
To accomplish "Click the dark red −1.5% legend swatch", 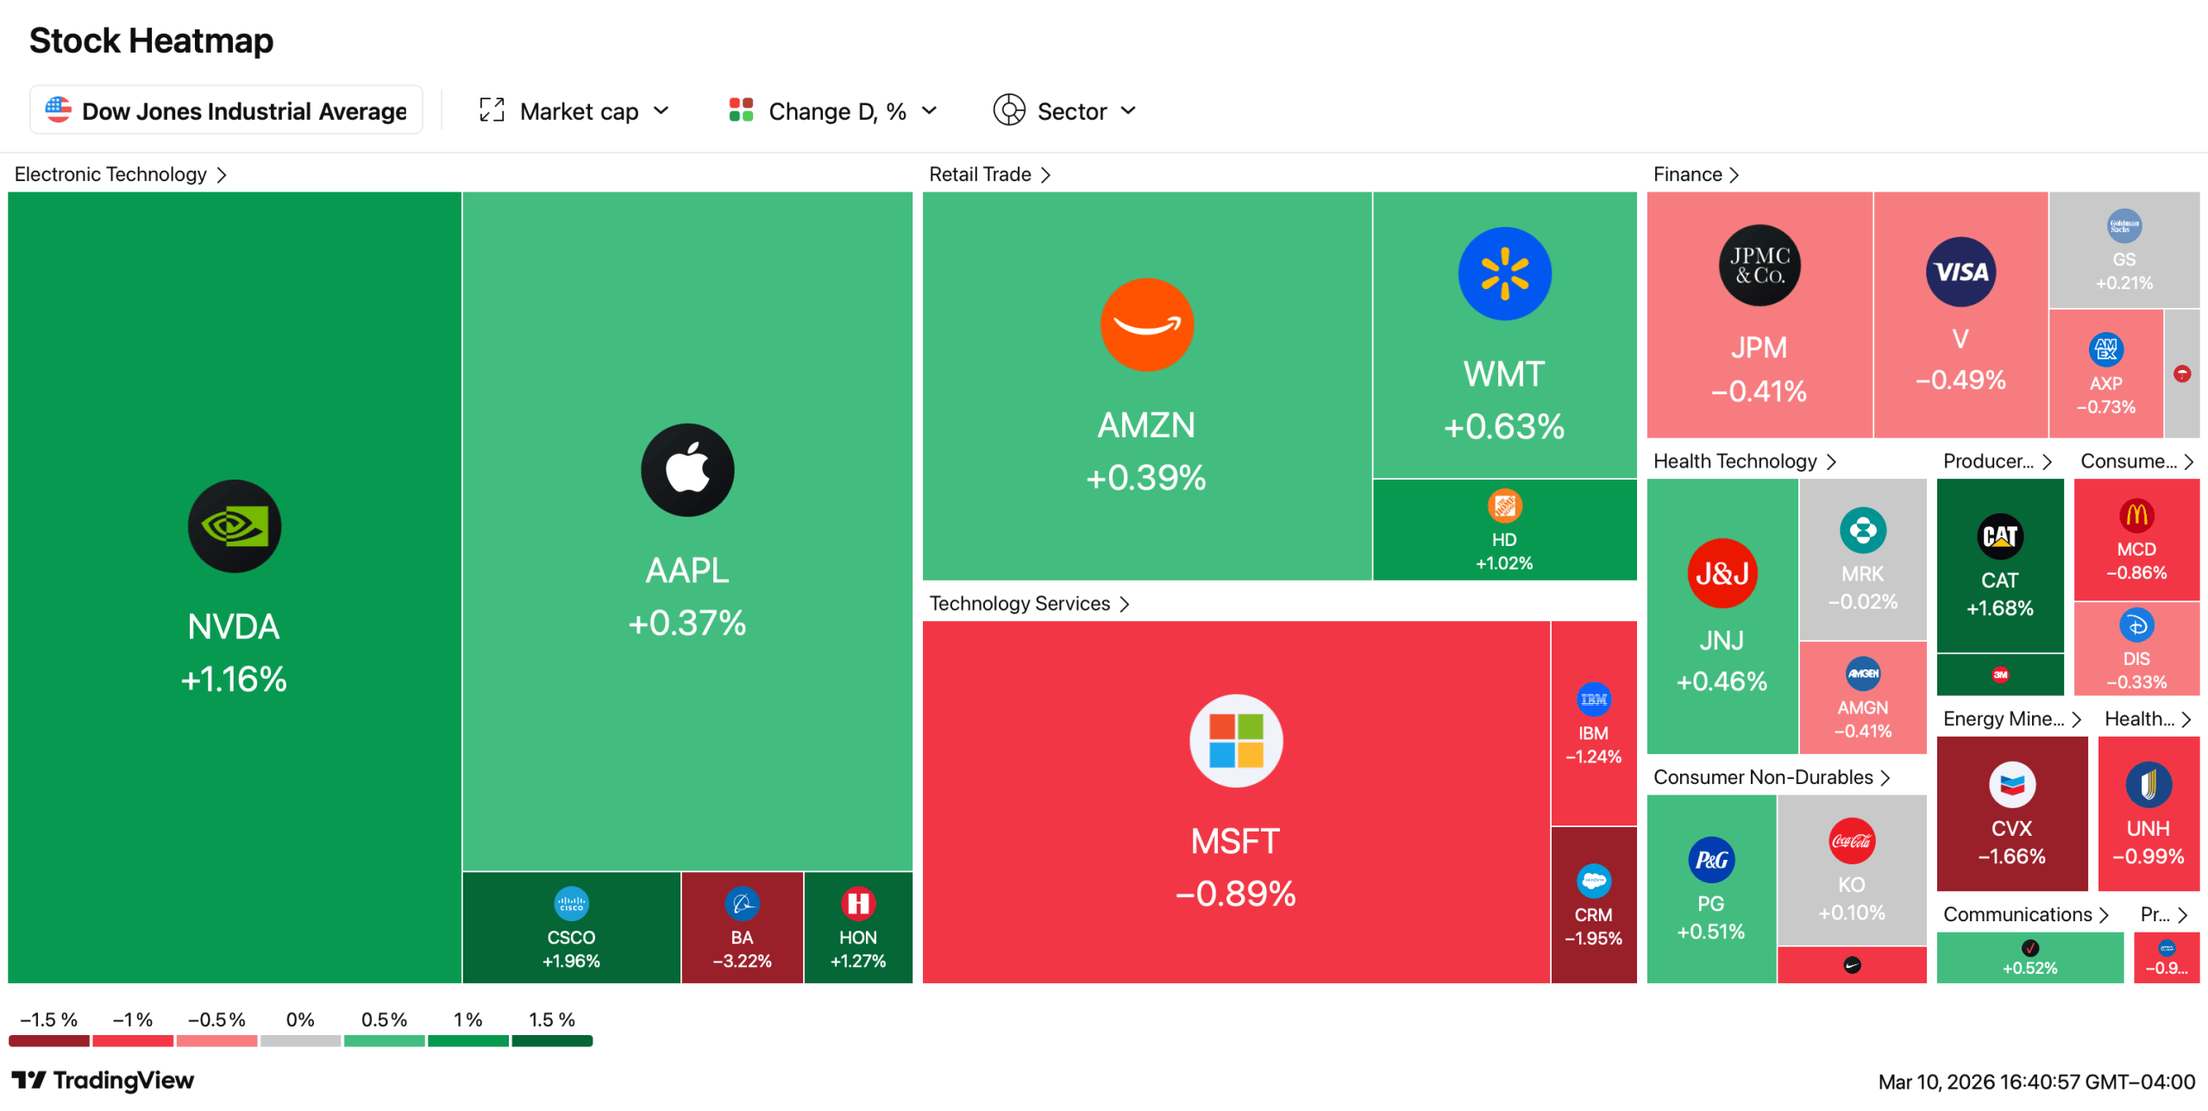I will (49, 1040).
